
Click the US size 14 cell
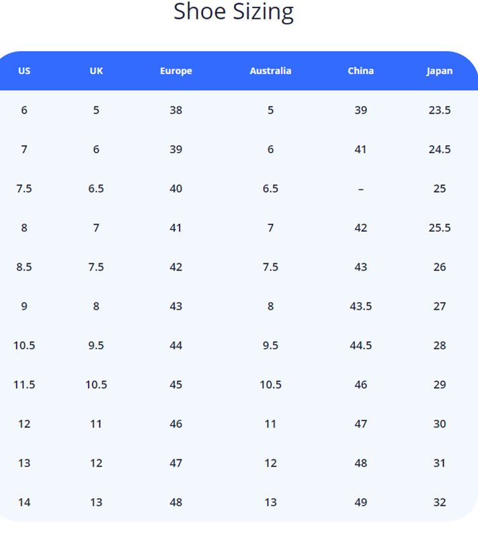pos(24,502)
